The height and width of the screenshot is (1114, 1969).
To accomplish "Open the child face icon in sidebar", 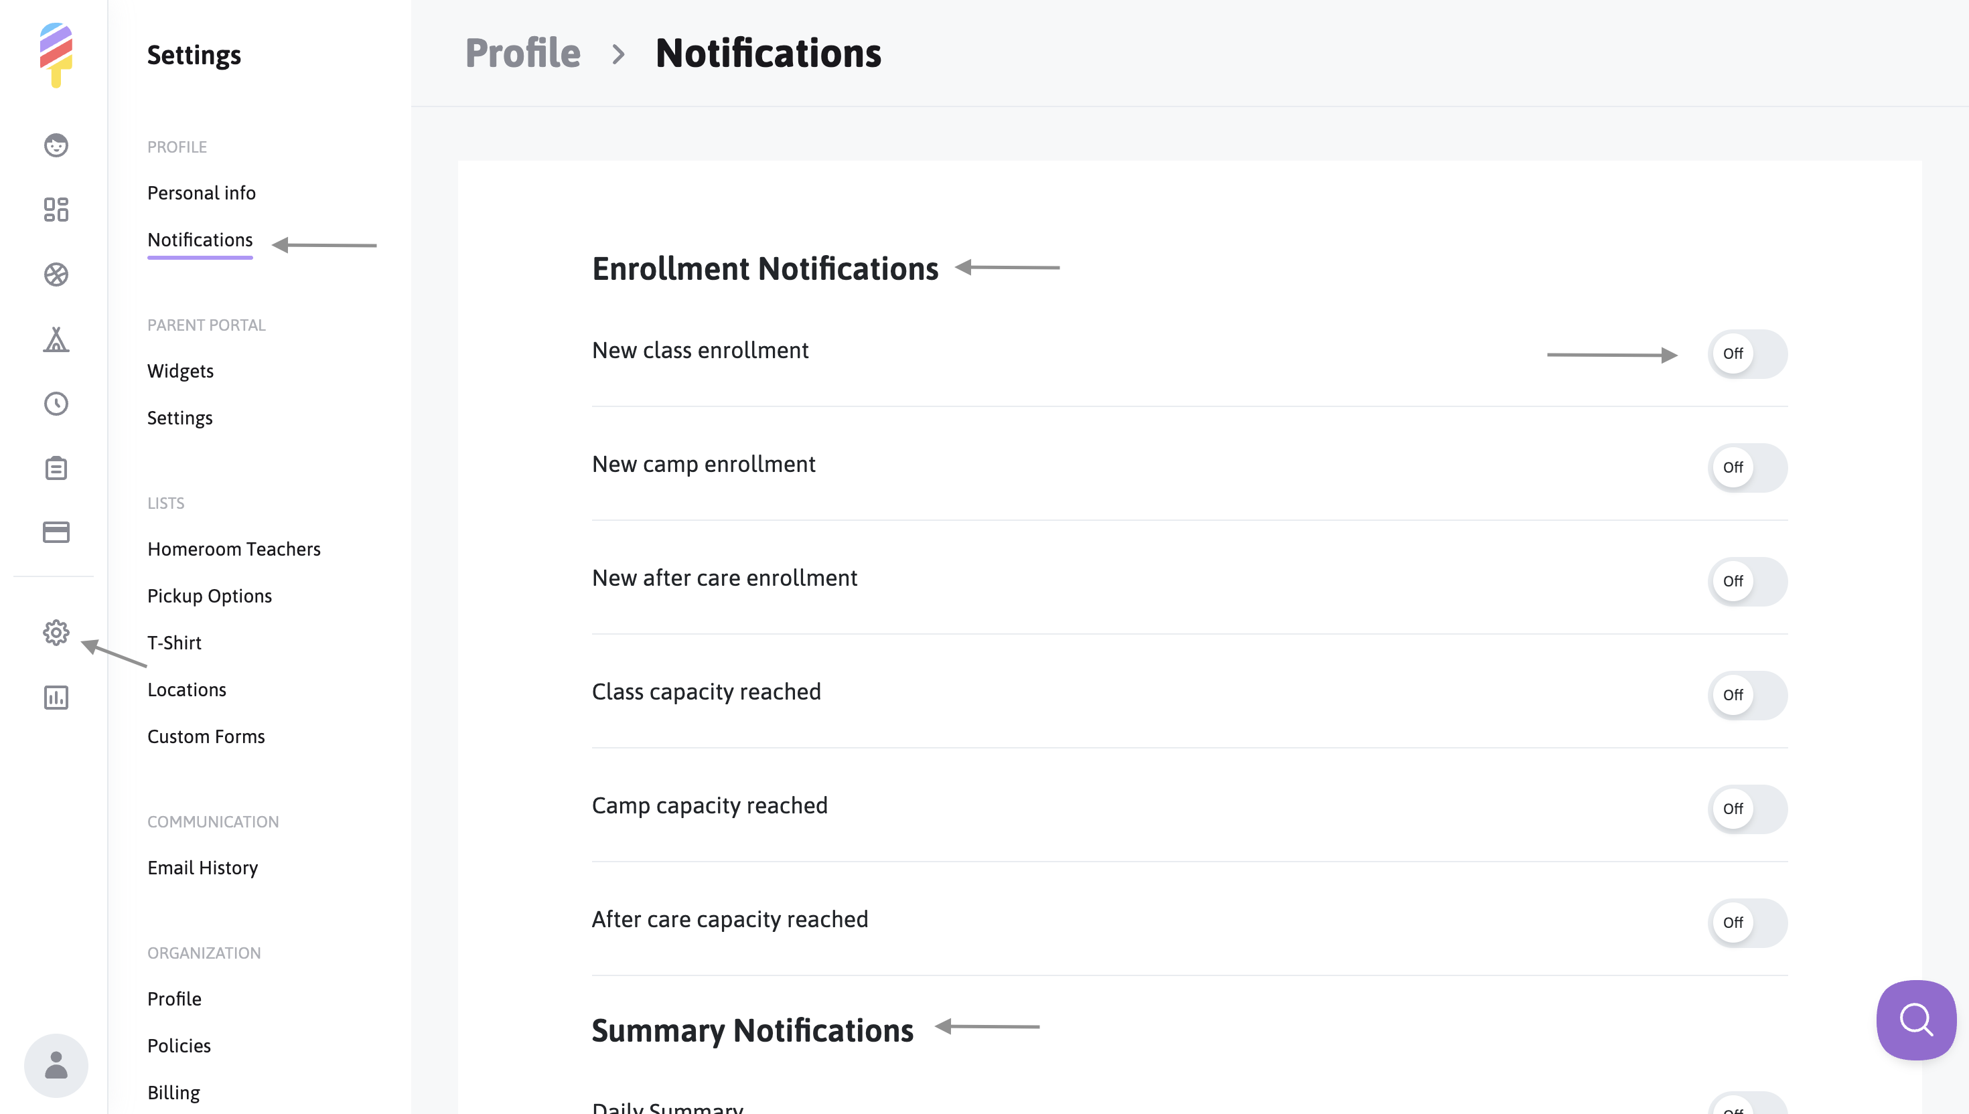I will (56, 145).
